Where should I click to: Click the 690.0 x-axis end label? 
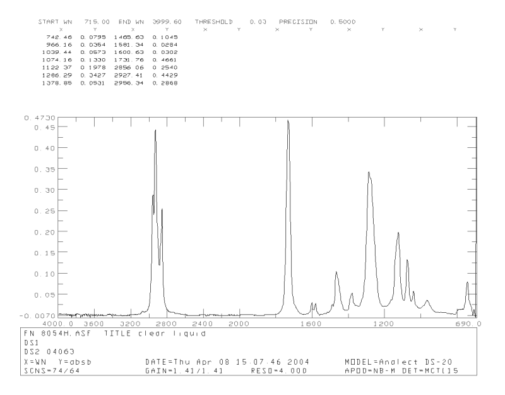[468, 324]
